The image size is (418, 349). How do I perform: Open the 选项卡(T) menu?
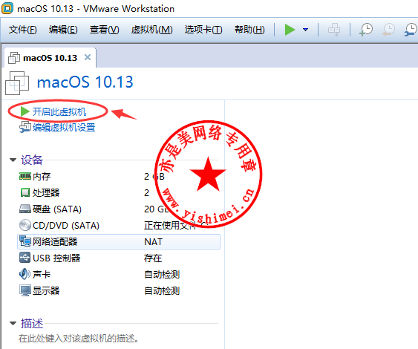pos(203,29)
